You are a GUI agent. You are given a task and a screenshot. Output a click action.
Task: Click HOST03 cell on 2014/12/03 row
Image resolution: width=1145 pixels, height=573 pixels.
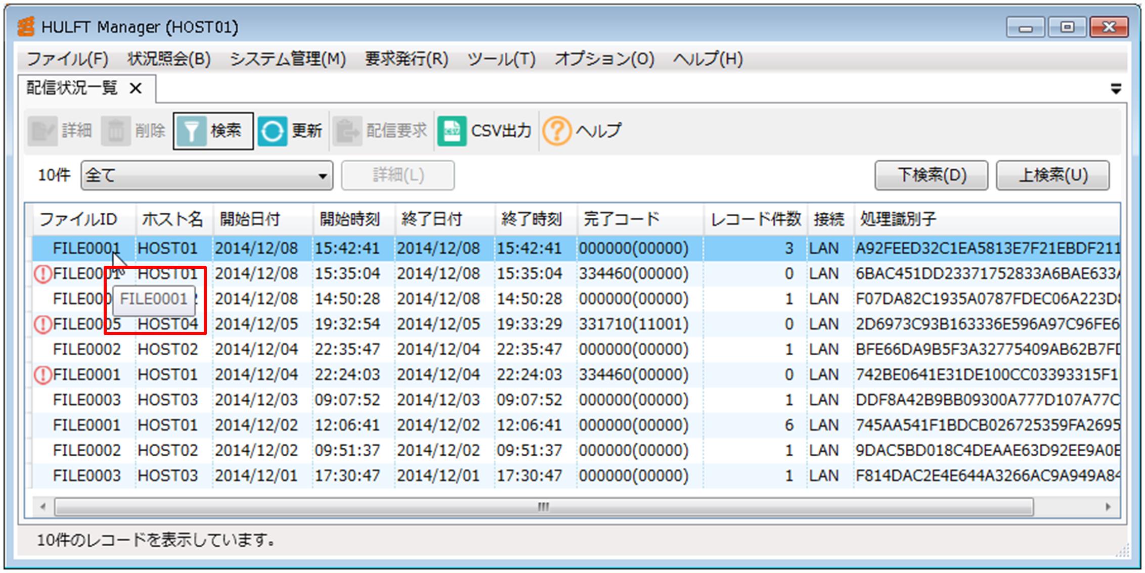(167, 400)
